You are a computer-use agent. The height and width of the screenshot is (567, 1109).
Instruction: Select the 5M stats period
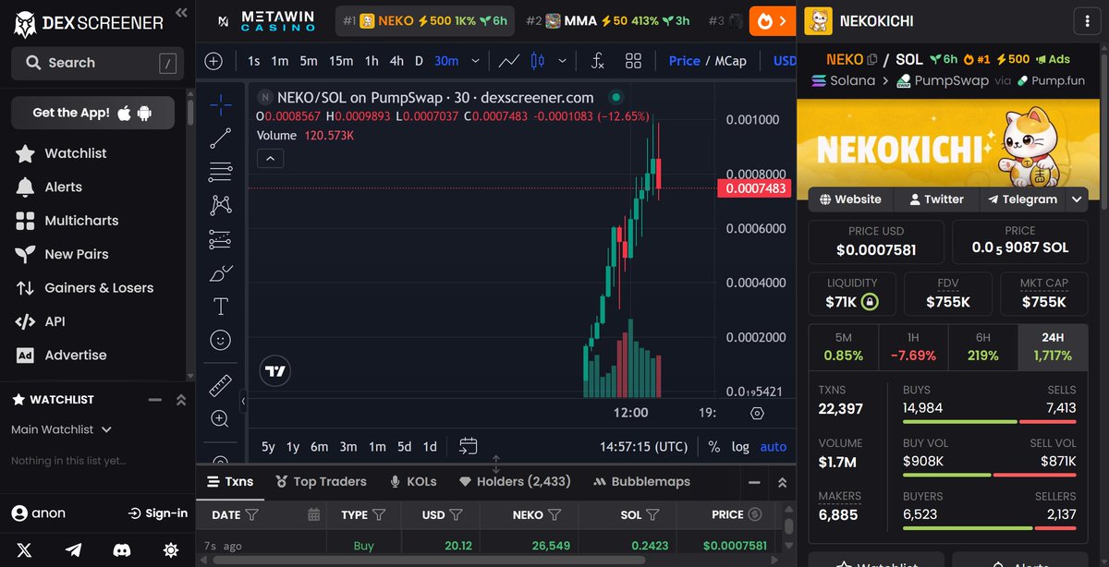click(x=844, y=347)
